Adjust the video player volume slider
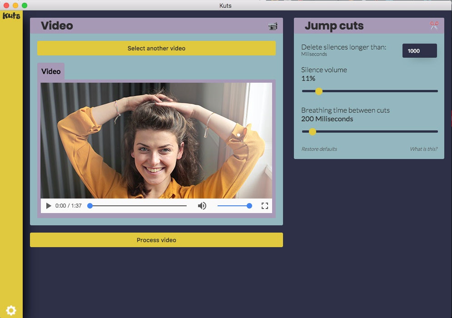The height and width of the screenshot is (318, 452). [235, 205]
